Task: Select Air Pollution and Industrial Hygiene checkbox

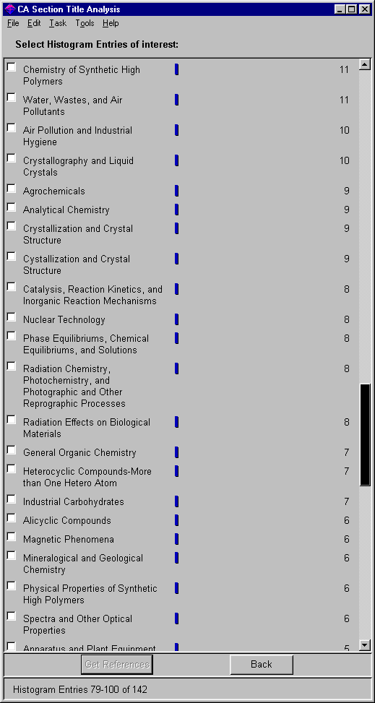Action: point(12,128)
